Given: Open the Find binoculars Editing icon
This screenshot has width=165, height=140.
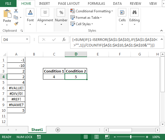Looking at the screenshot, I should tap(134, 12).
